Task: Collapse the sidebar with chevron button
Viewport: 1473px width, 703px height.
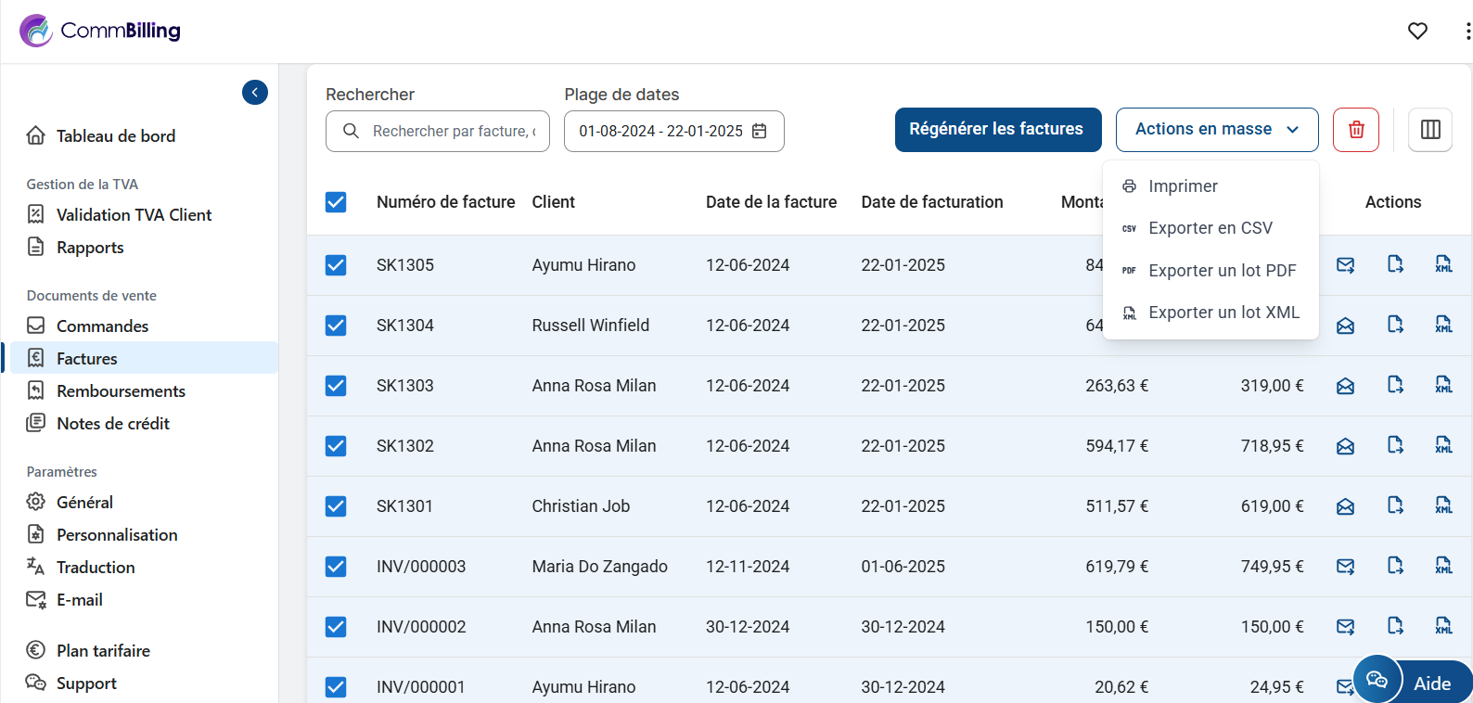Action: pos(255,93)
